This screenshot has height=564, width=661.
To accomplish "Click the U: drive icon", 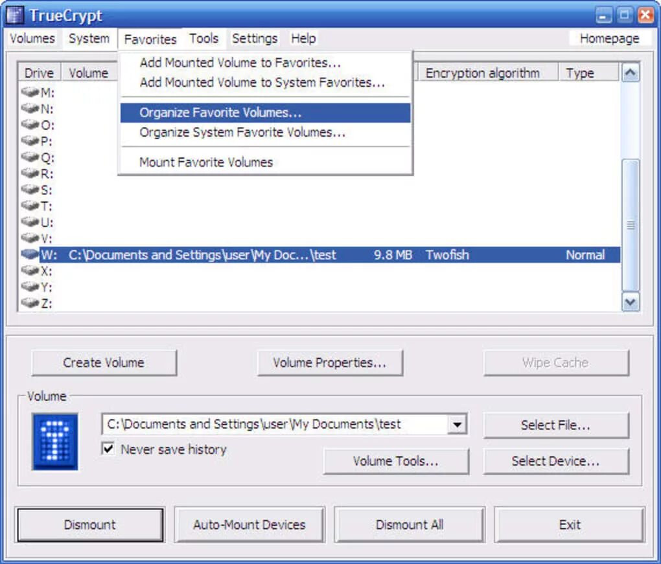I will tap(30, 221).
